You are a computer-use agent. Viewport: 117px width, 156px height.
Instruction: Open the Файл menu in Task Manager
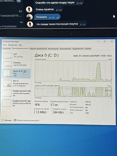[4, 45]
